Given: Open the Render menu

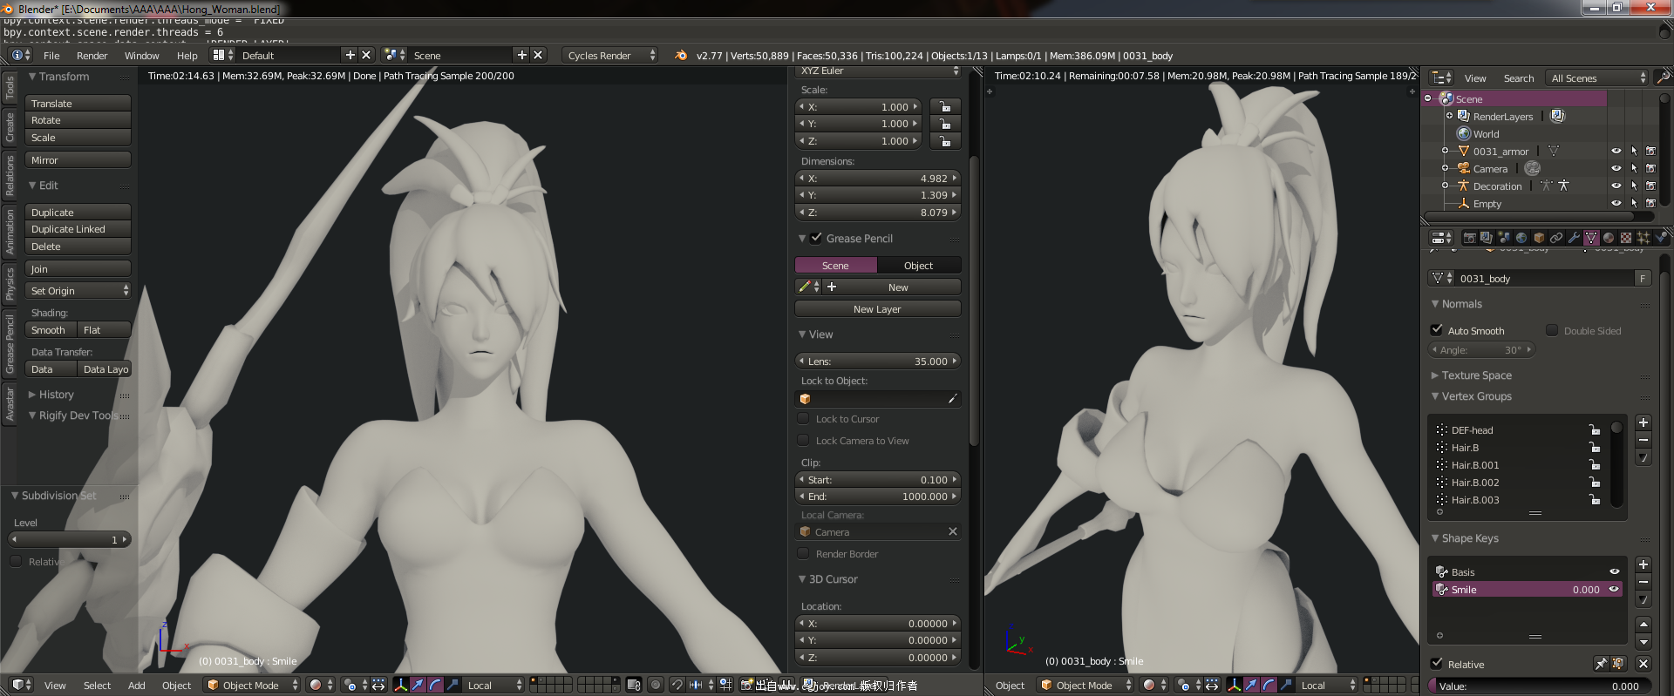Looking at the screenshot, I should pyautogui.click(x=92, y=56).
